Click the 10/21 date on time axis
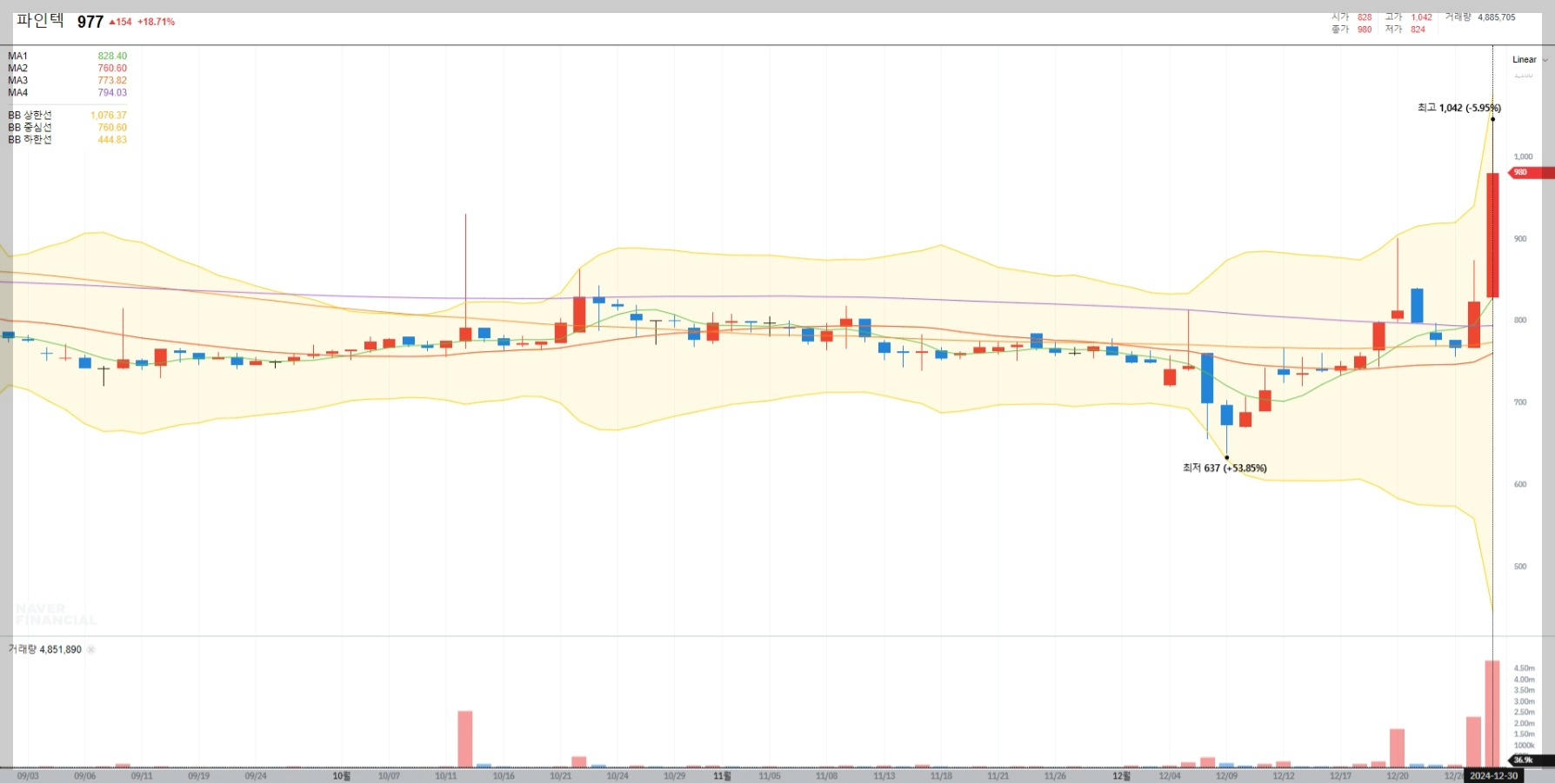 (561, 776)
